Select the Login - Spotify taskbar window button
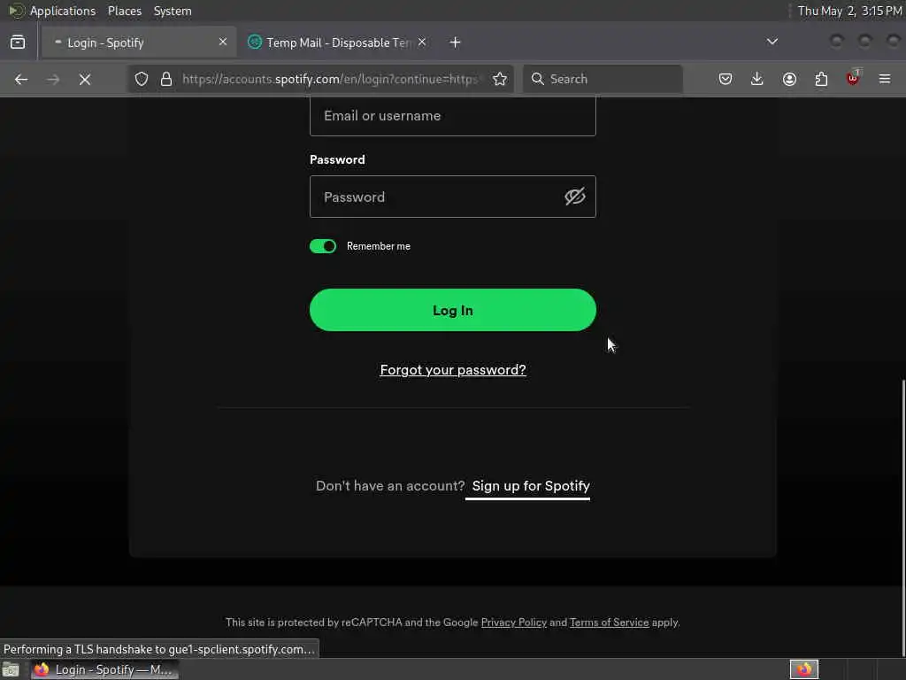This screenshot has width=906, height=680. coord(105,669)
